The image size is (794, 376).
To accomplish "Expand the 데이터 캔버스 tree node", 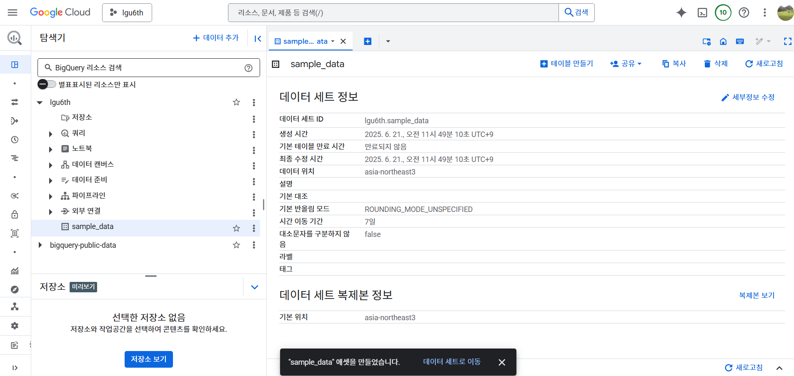I will [50, 165].
